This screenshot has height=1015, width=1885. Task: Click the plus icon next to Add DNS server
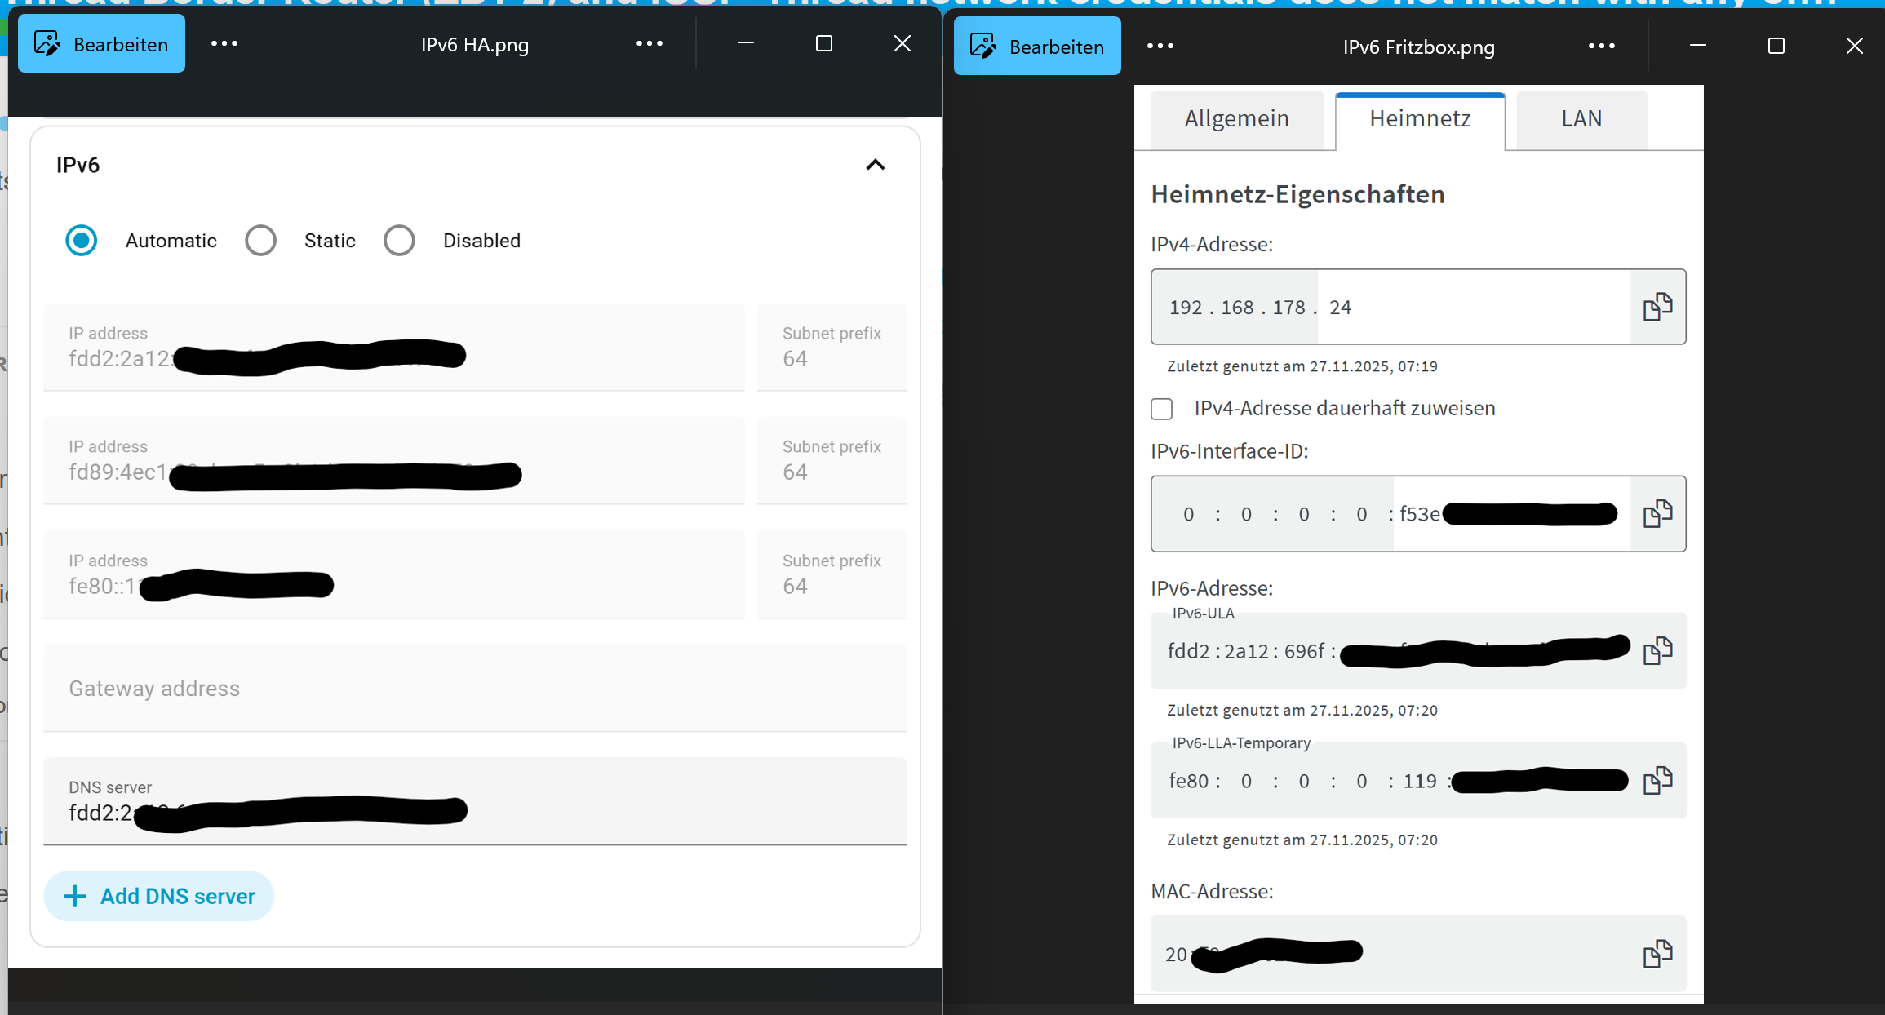[75, 895]
